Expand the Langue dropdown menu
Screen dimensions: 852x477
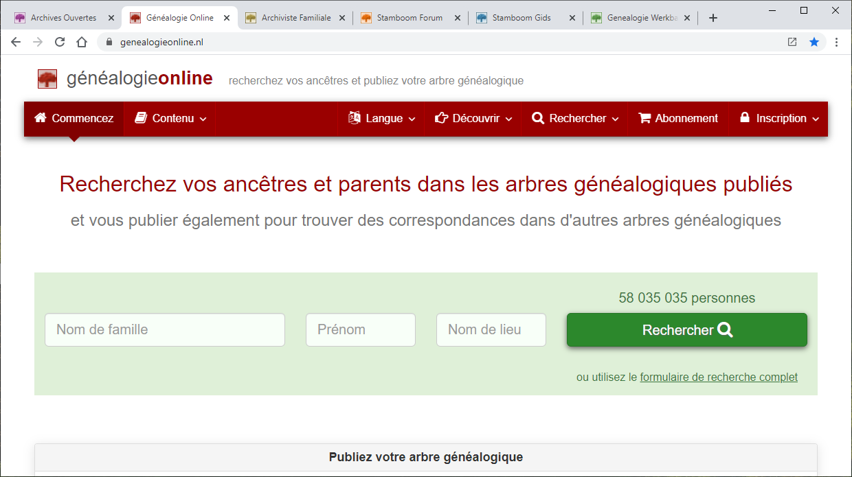[381, 118]
